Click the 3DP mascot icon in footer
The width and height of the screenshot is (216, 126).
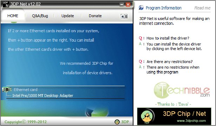(x=117, y=122)
